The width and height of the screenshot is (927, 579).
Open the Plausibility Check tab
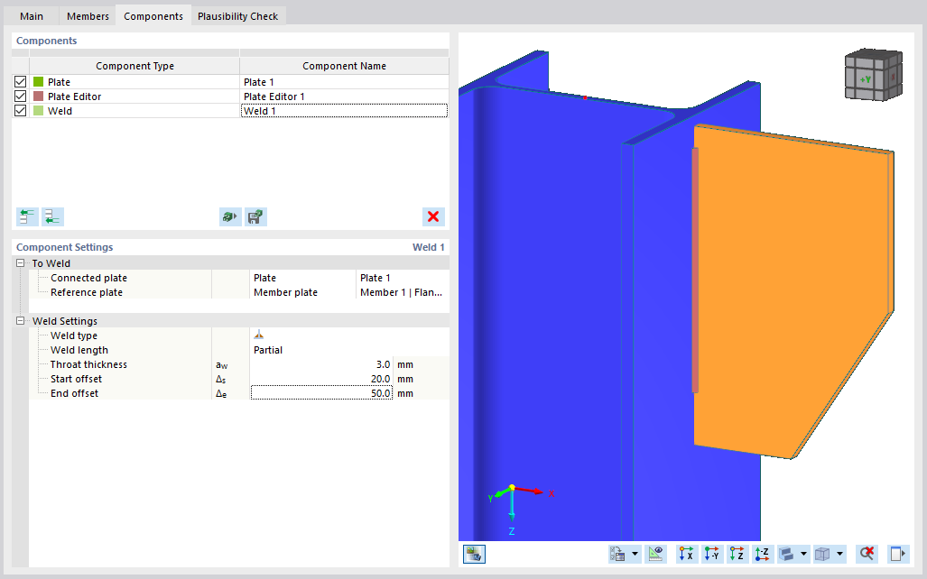click(x=237, y=15)
